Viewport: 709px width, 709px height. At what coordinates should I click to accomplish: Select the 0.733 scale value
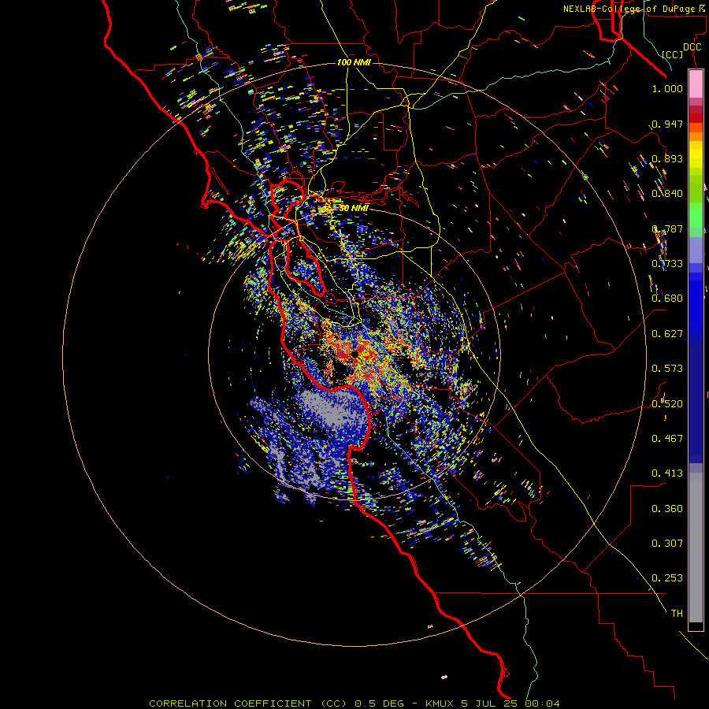pyautogui.click(x=667, y=264)
